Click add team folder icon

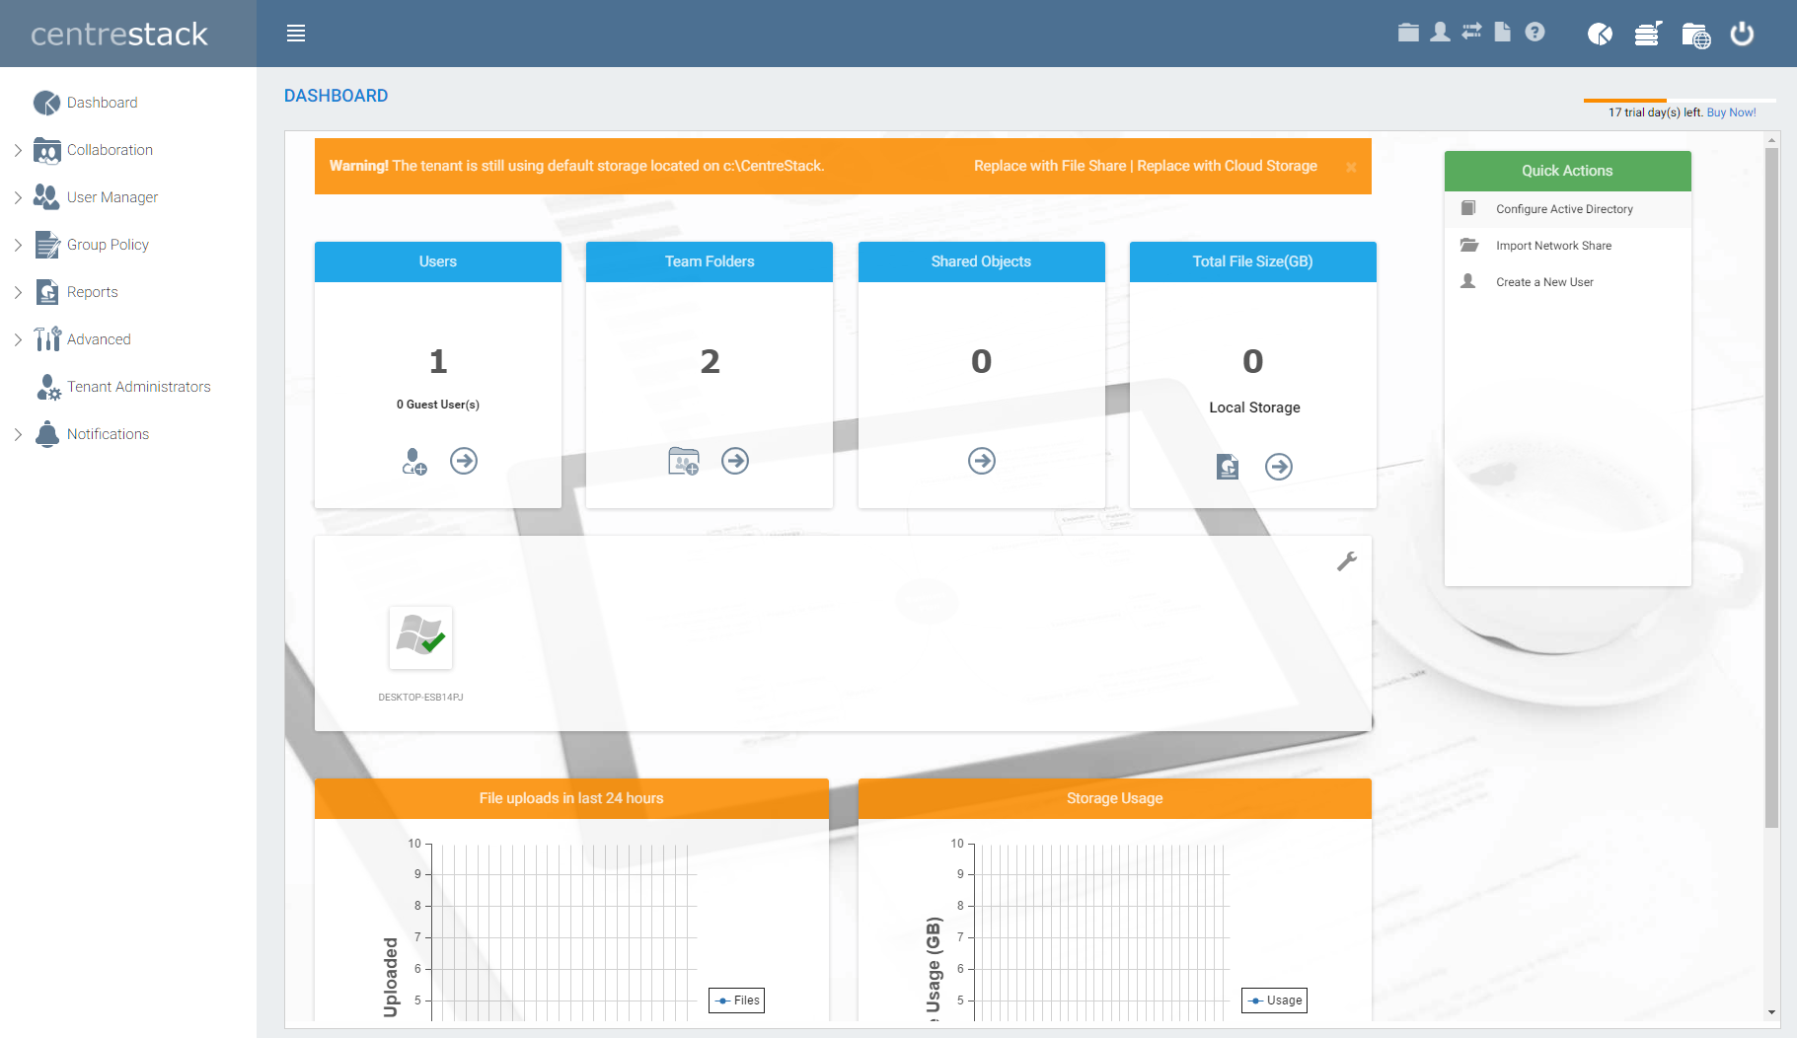[x=684, y=461]
